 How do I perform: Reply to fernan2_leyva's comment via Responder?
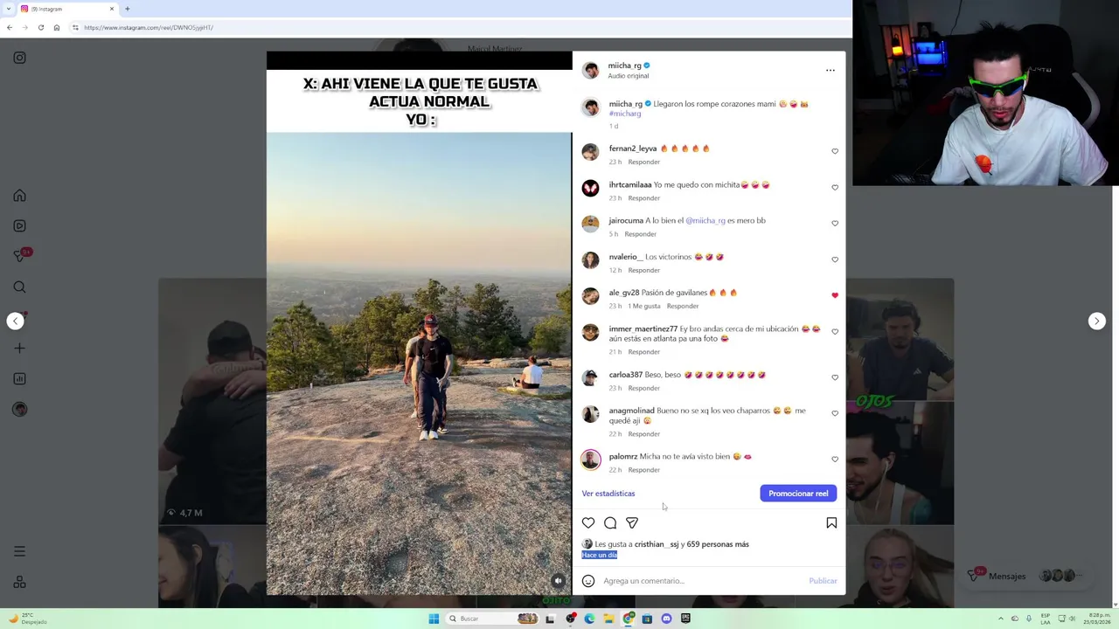(x=643, y=162)
